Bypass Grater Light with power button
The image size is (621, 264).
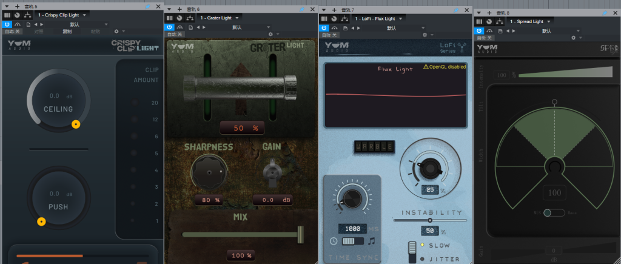(x=170, y=27)
